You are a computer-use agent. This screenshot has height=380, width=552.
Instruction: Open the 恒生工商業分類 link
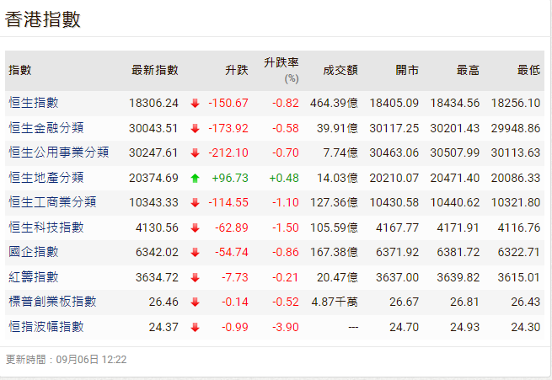(52, 202)
